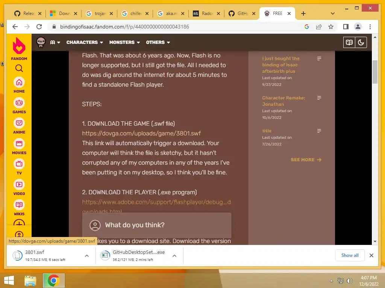This screenshot has height=288, width=385.
Task: Expand the CHARACTERS menu
Action: (x=85, y=42)
